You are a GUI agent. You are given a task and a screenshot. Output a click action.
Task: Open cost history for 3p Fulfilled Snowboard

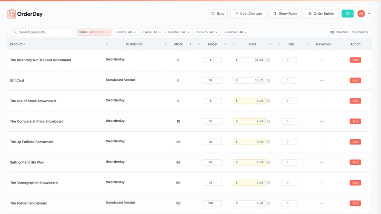click(x=269, y=142)
